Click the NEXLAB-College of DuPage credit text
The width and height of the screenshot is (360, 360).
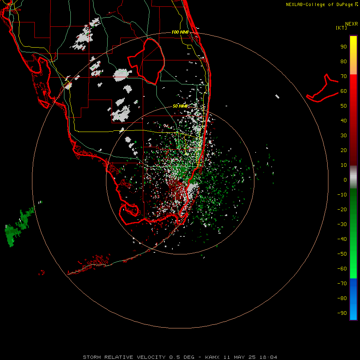pos(322,4)
